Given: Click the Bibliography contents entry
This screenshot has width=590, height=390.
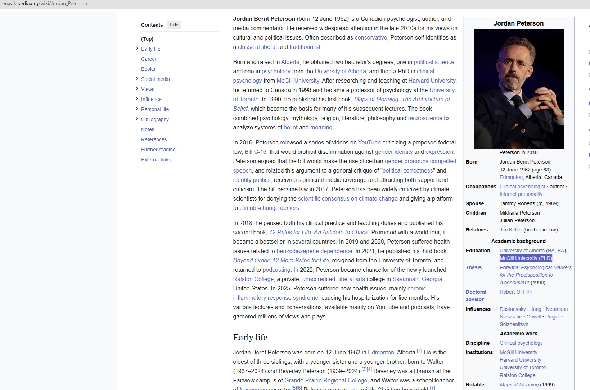Looking at the screenshot, I should pos(155,119).
